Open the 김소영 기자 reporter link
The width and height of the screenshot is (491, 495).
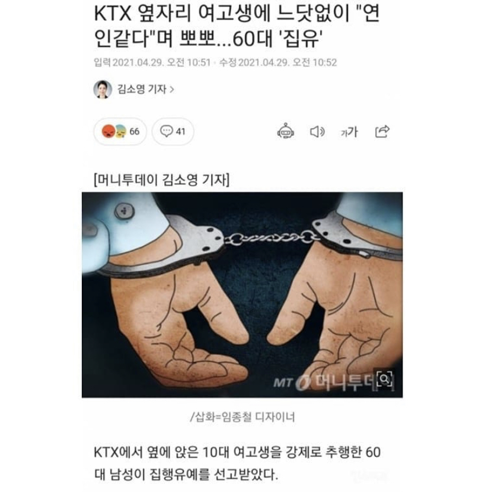(x=142, y=90)
